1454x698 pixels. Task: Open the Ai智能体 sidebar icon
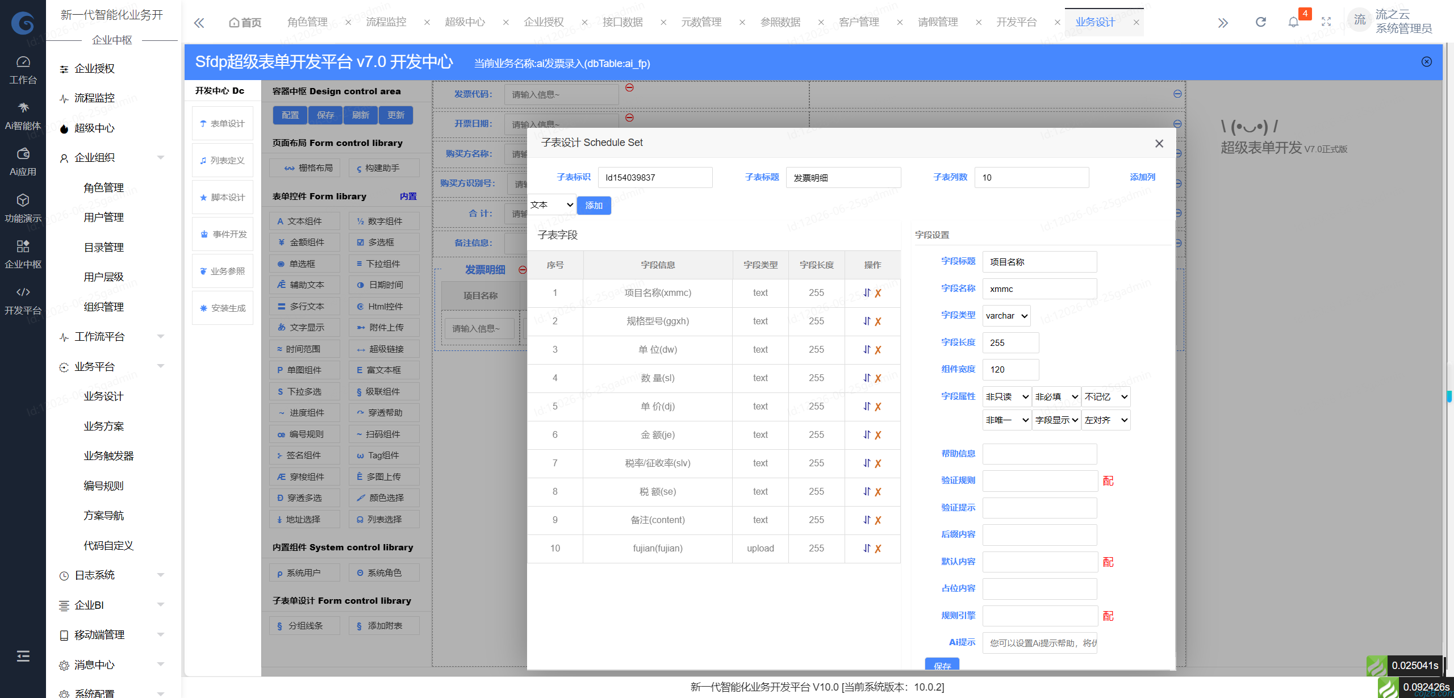point(23,116)
